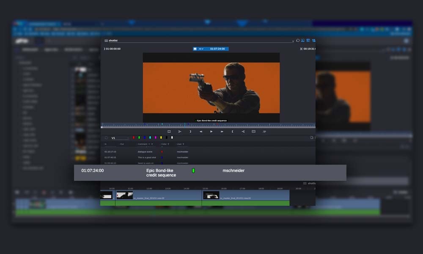This screenshot has height=254, width=423.
Task: Click the go-to-in-point arrow-bracket icon in the transport bar
Action: click(x=243, y=132)
